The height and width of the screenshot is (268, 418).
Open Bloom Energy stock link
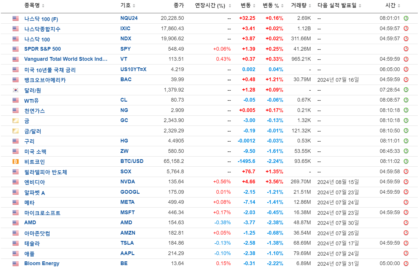(42, 263)
